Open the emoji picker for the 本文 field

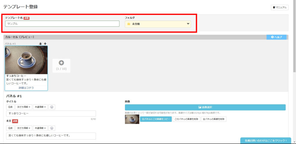tap(52, 128)
